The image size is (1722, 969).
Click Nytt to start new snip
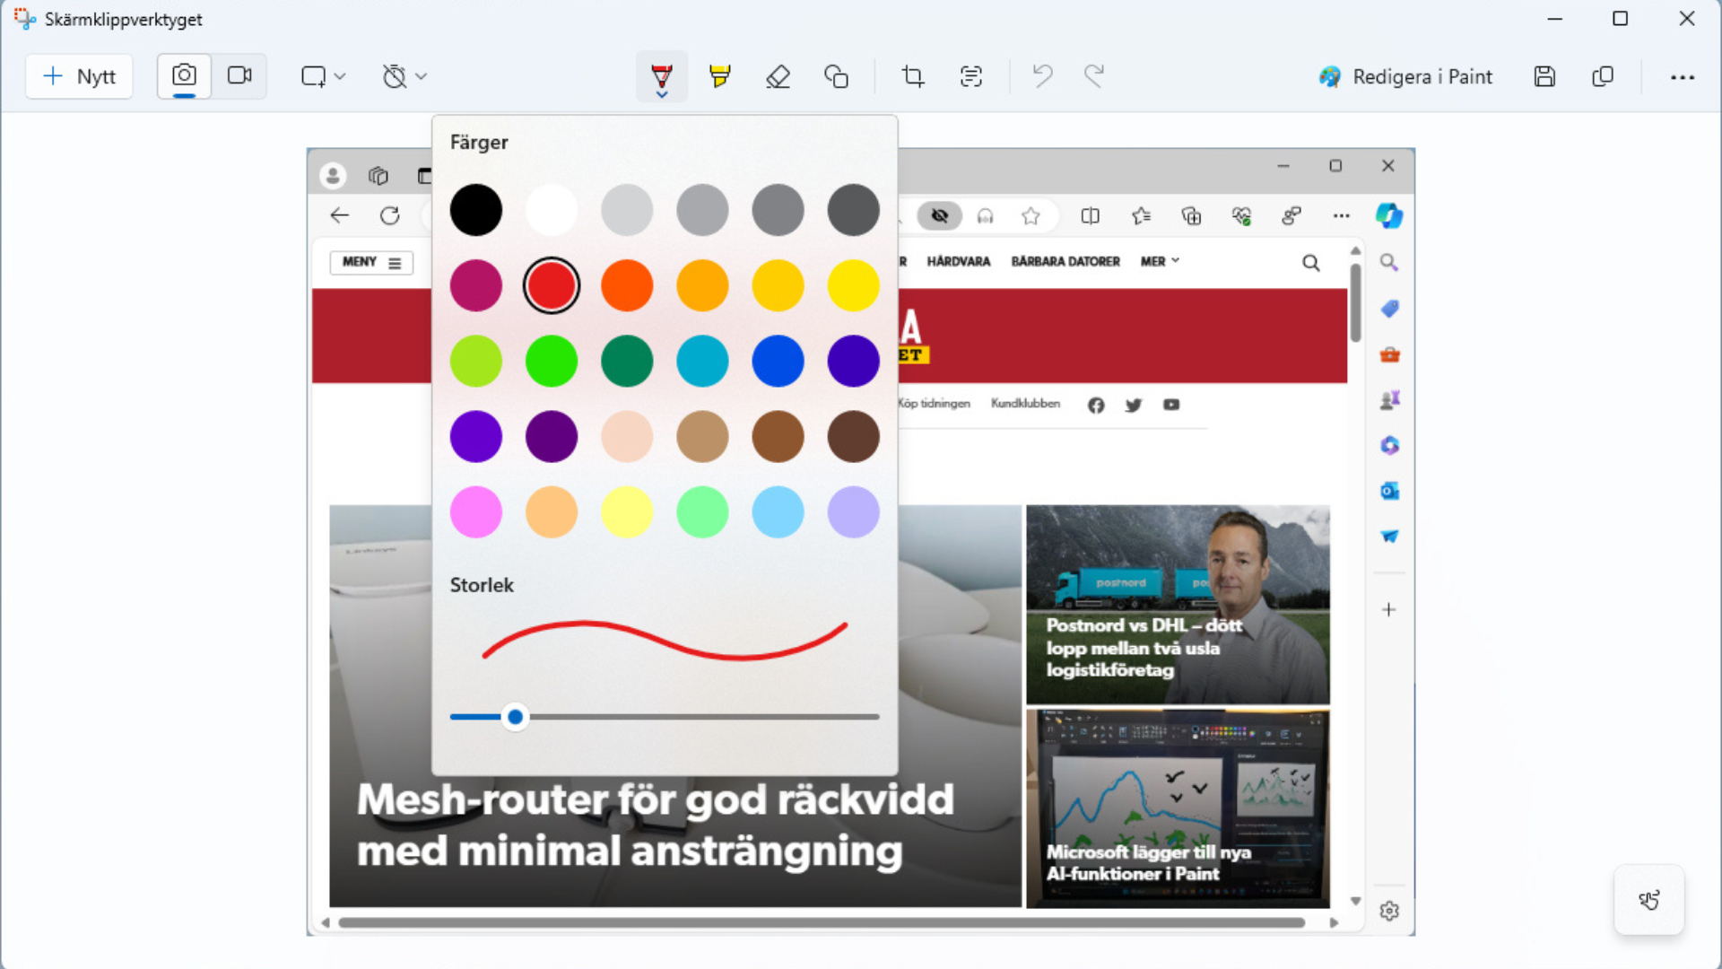[79, 76]
